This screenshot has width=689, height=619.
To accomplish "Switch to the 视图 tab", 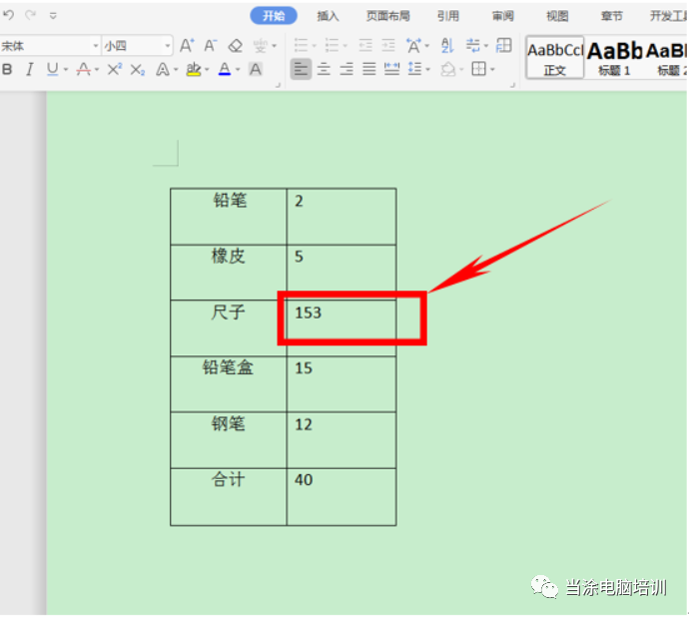I will pos(557,16).
